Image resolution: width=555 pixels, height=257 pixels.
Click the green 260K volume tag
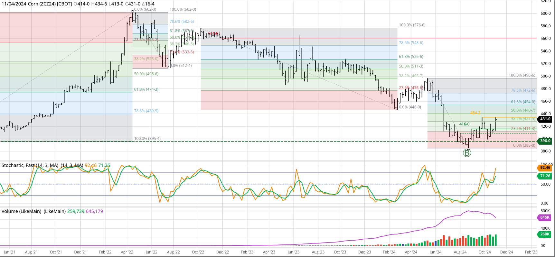pyautogui.click(x=544, y=234)
